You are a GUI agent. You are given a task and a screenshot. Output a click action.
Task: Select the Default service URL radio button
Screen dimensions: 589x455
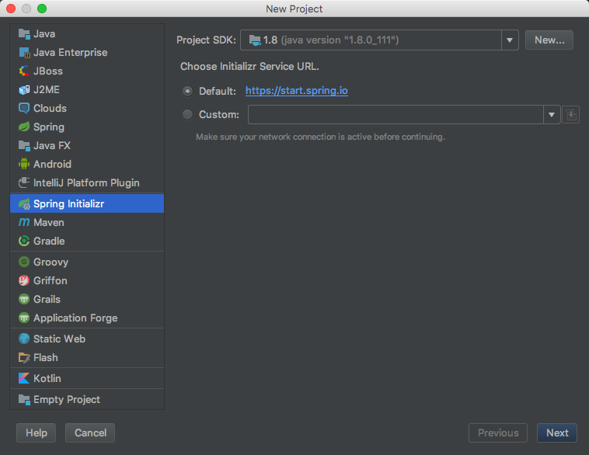tap(187, 91)
